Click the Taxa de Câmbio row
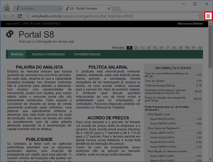This screenshot has width=213, height=162. [x=173, y=81]
